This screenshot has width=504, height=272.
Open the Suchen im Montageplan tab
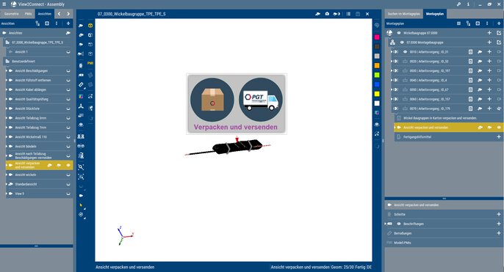click(x=404, y=14)
